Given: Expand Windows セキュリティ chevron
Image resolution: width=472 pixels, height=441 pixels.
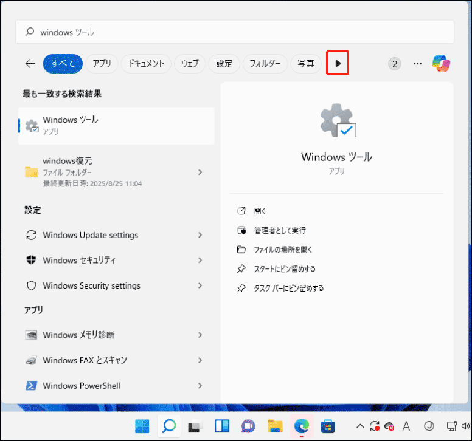Looking at the screenshot, I should (200, 261).
